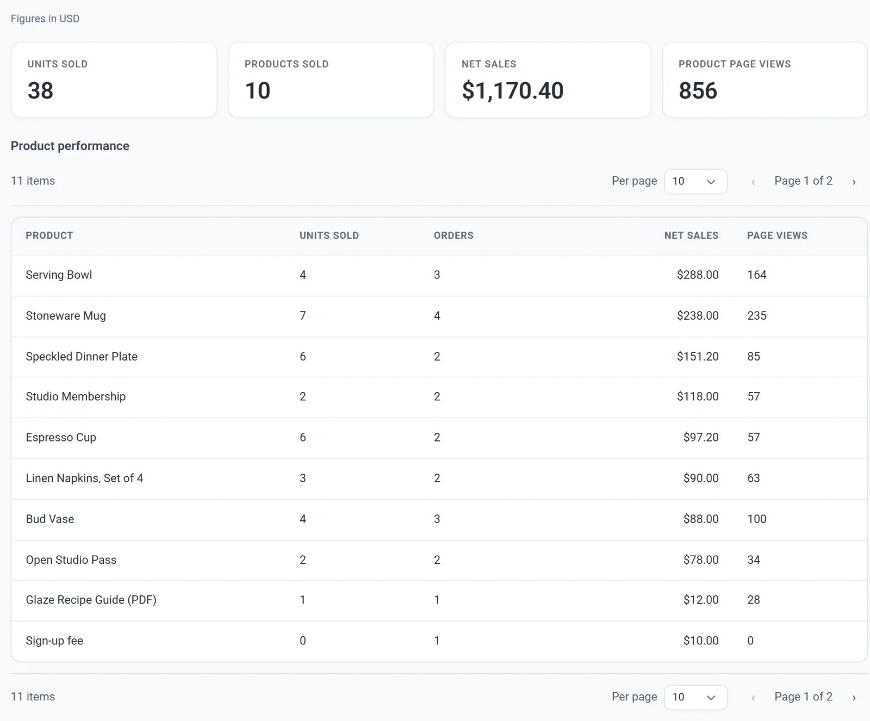Click the 235 page views value
The height and width of the screenshot is (721, 870).
pos(757,316)
